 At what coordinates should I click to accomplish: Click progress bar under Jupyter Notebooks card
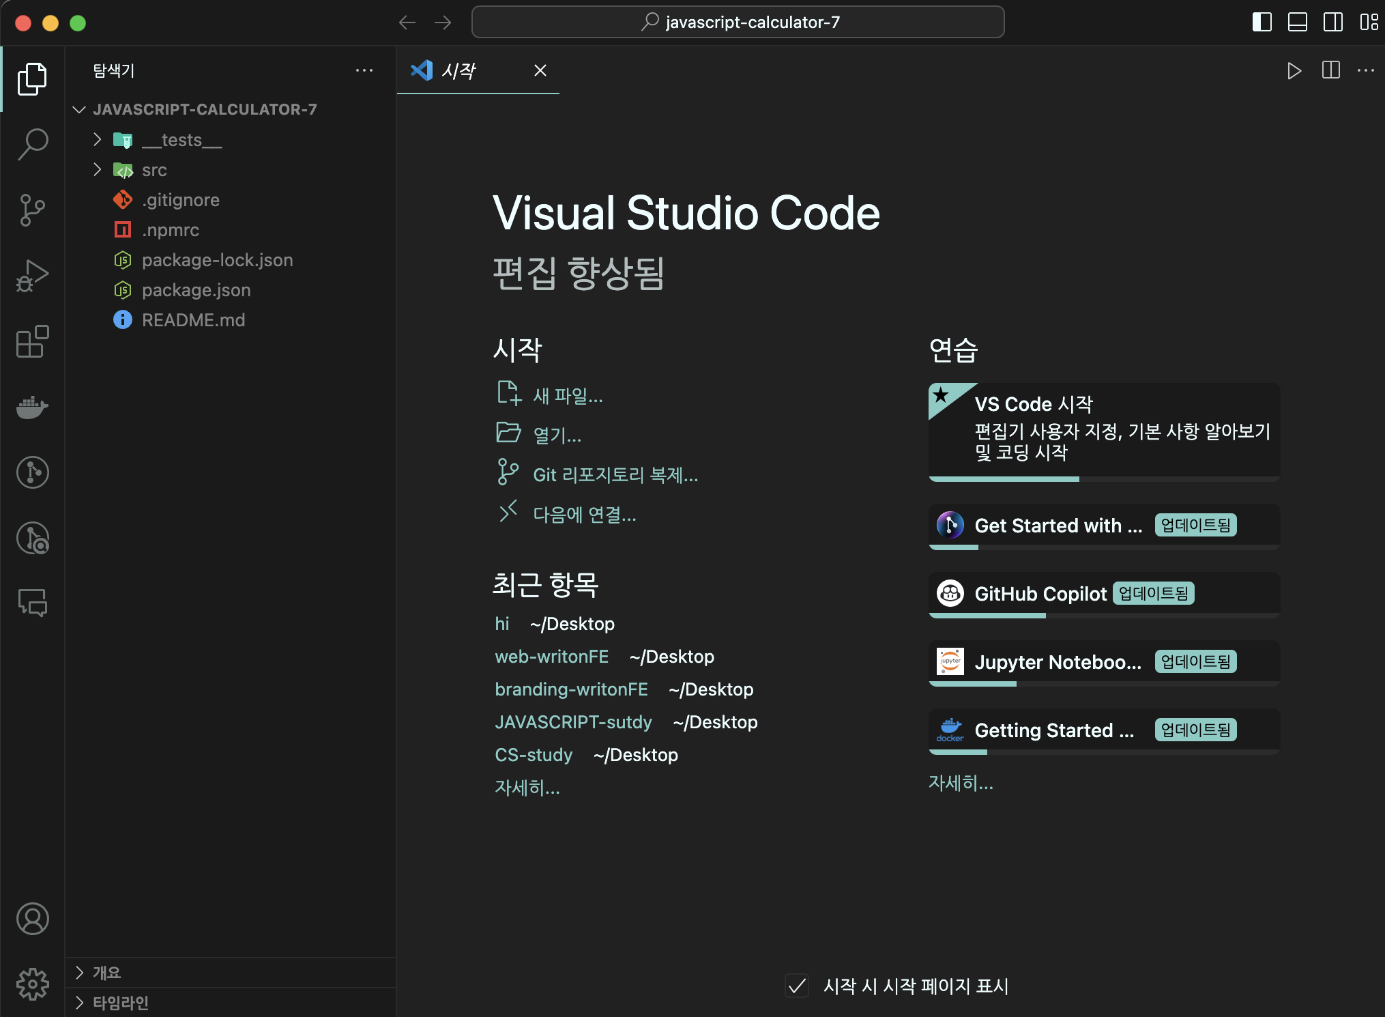pyautogui.click(x=1104, y=684)
